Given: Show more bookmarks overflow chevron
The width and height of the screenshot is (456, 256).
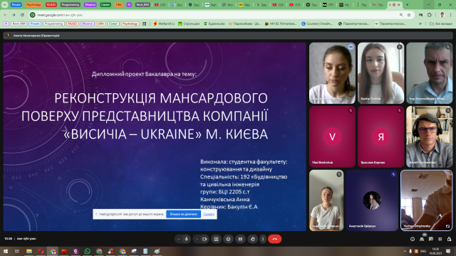Looking at the screenshot, I should coord(420,23).
